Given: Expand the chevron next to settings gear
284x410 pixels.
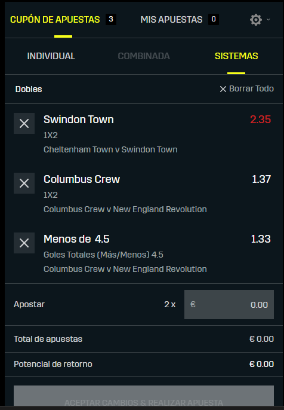Looking at the screenshot, I should coord(268,20).
